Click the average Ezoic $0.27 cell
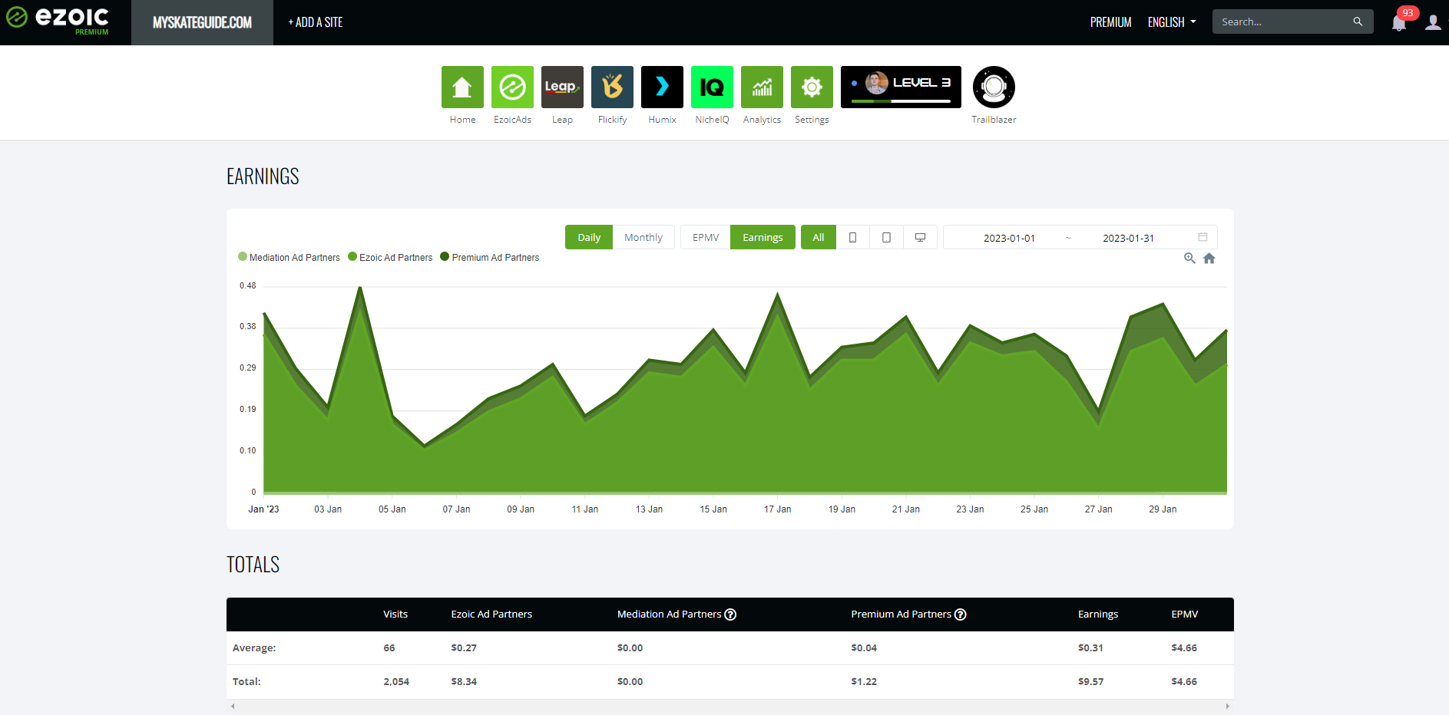The width and height of the screenshot is (1449, 715). click(x=464, y=647)
